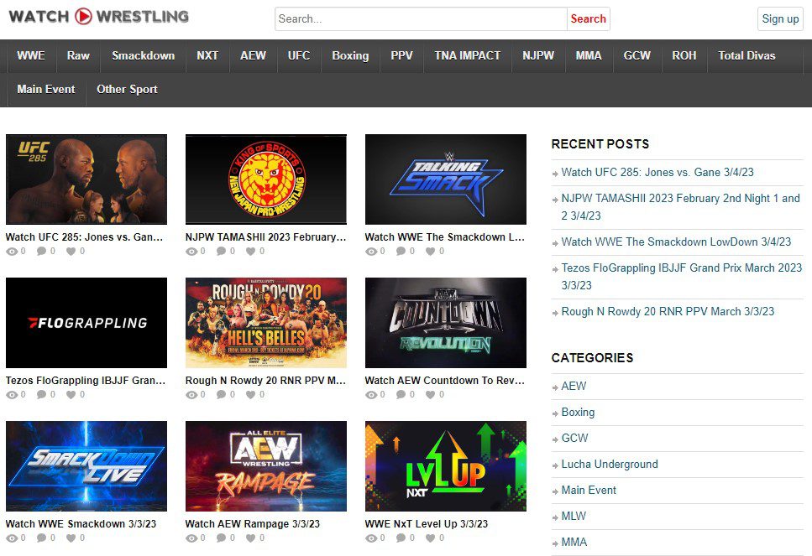Click the eye icon under AEW Rampage post

coord(191,538)
